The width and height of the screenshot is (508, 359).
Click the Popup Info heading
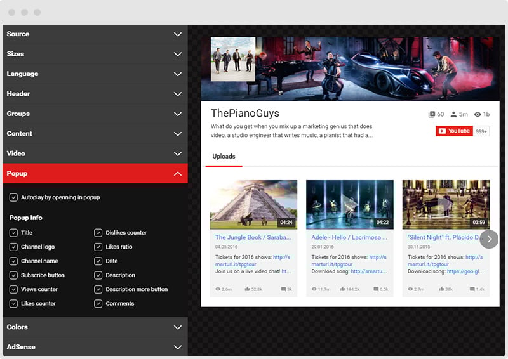point(25,218)
